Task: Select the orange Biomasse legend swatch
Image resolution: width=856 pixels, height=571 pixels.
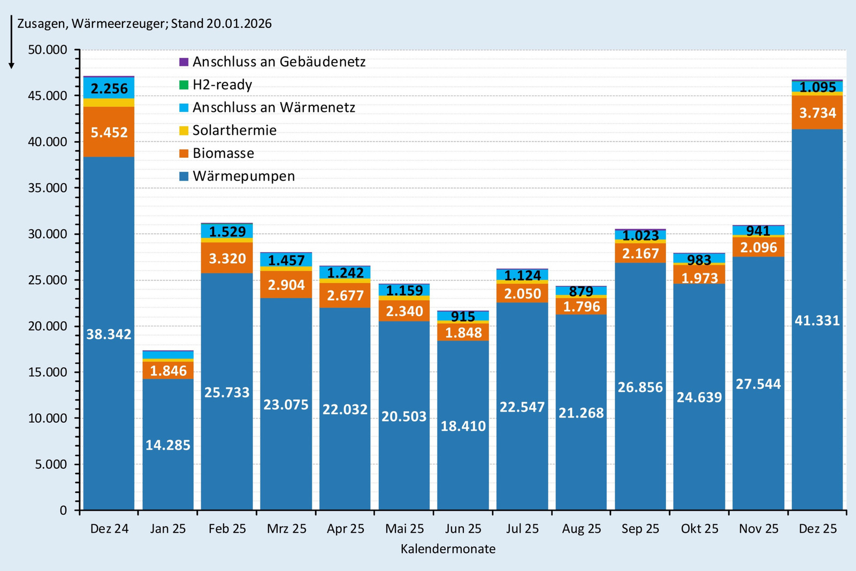Action: (x=184, y=154)
